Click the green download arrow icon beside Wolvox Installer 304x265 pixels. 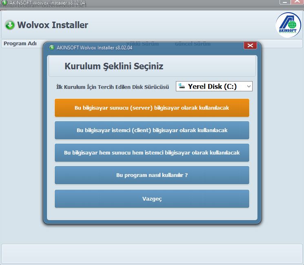[x=10, y=25]
